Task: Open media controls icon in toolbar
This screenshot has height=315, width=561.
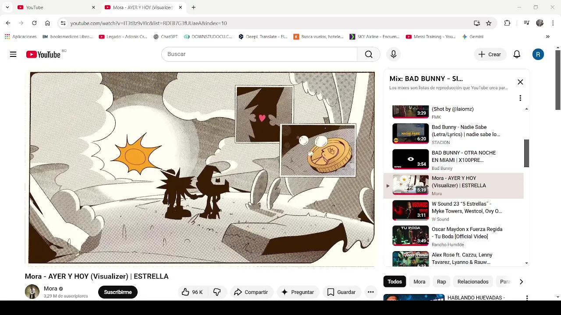Action: point(526,23)
